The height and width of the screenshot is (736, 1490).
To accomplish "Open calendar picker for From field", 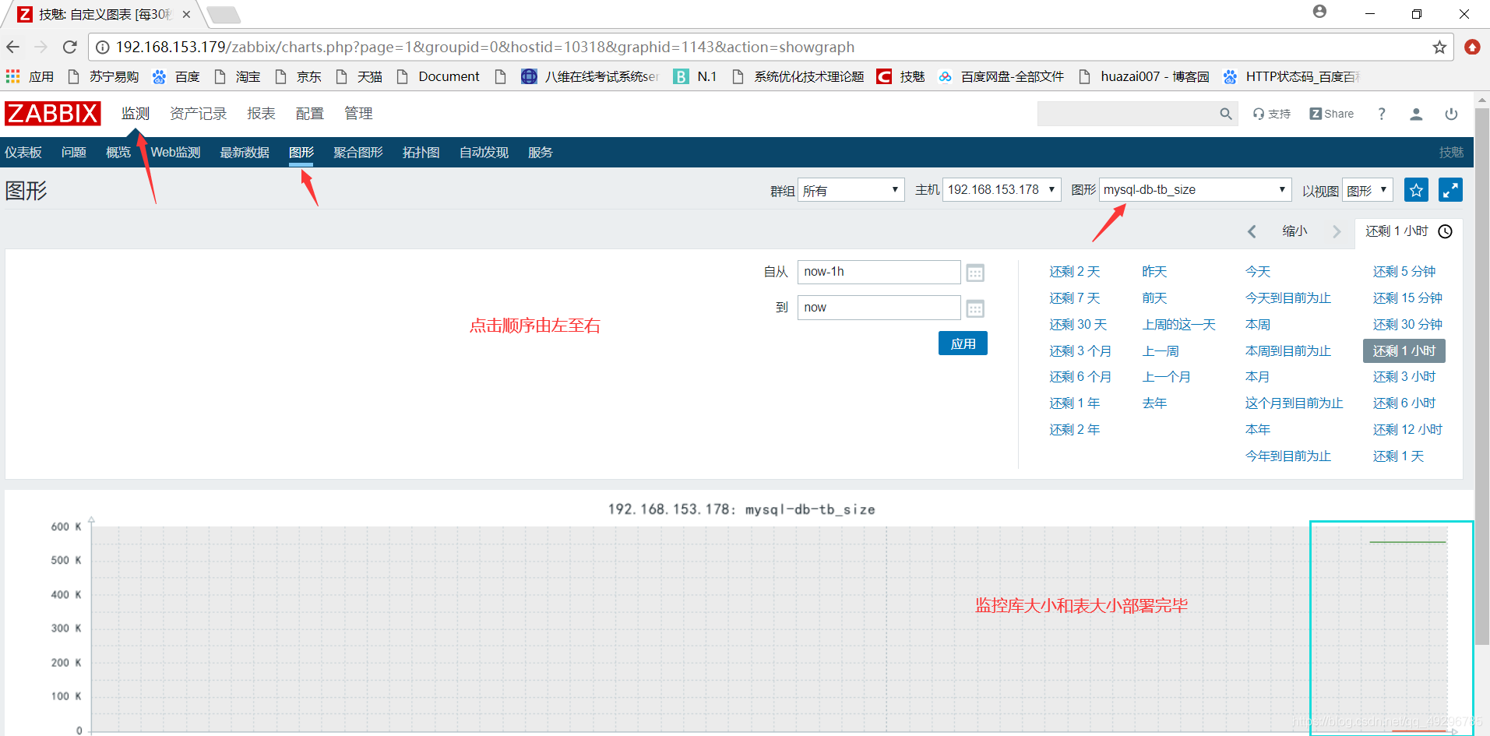I will (975, 273).
